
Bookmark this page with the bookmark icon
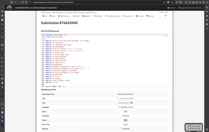26,2
